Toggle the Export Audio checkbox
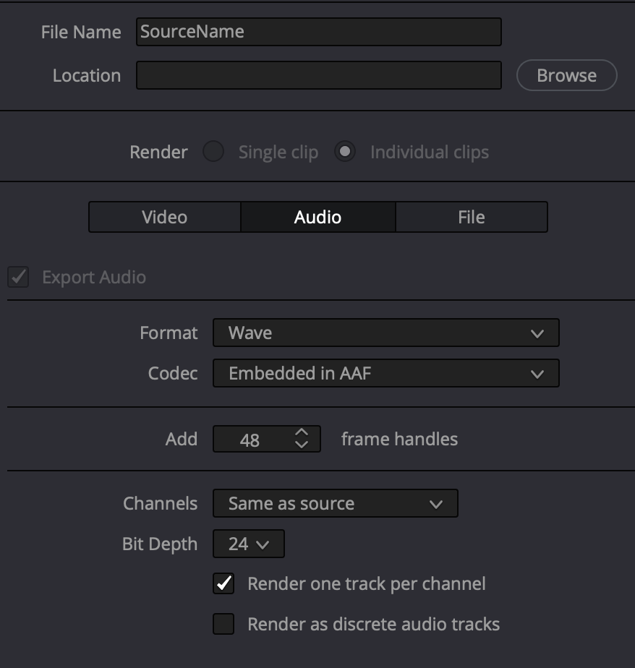This screenshot has height=668, width=635. pyautogui.click(x=19, y=278)
